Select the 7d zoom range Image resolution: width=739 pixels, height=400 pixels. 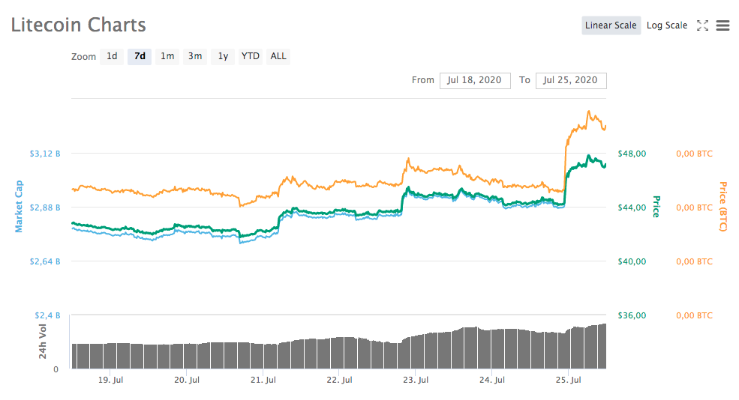pyautogui.click(x=140, y=56)
